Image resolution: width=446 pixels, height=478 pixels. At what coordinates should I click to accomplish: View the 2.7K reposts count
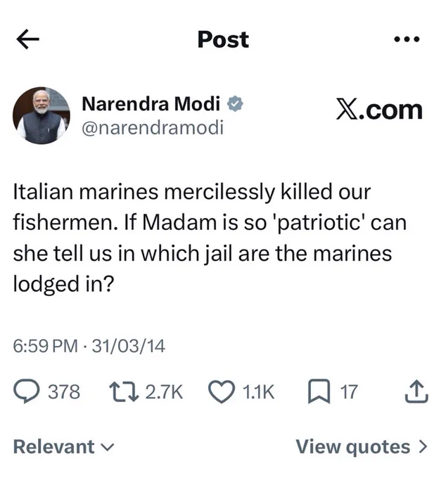164,392
